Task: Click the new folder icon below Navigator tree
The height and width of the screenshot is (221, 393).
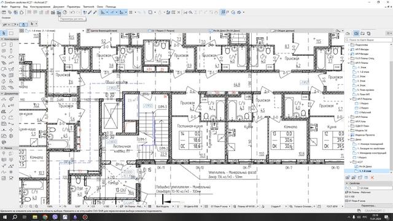Action: point(360,177)
